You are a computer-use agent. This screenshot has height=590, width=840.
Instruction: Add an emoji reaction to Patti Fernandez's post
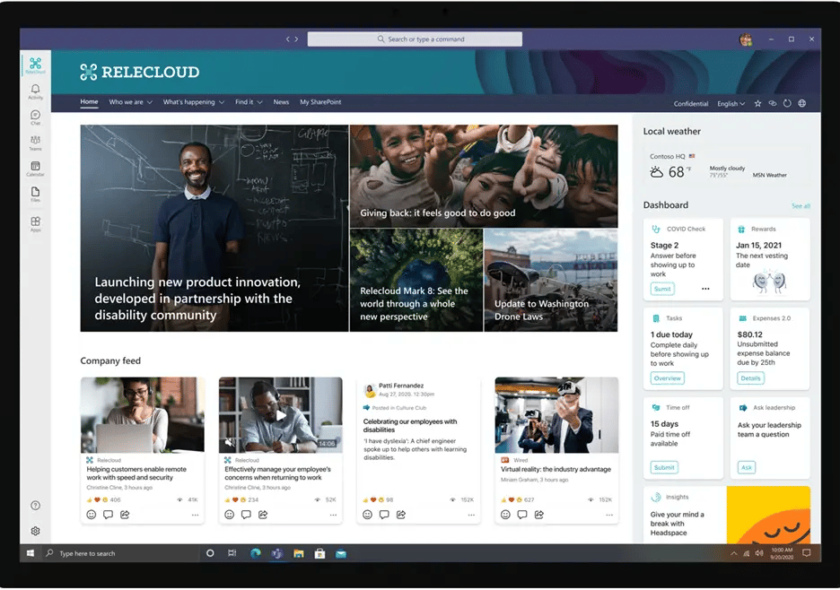[366, 514]
